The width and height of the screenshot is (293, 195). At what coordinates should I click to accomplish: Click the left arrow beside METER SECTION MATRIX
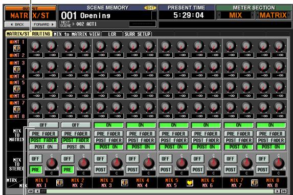[x=258, y=15]
